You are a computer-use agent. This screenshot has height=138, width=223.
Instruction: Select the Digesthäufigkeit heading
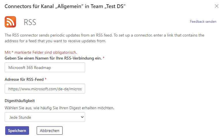point(20,101)
